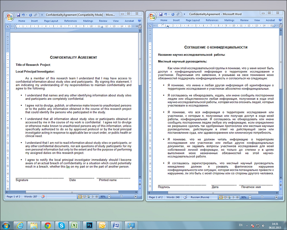Toggle ruler button above English scrollbar
The image size is (287, 230).
(x=140, y=27)
